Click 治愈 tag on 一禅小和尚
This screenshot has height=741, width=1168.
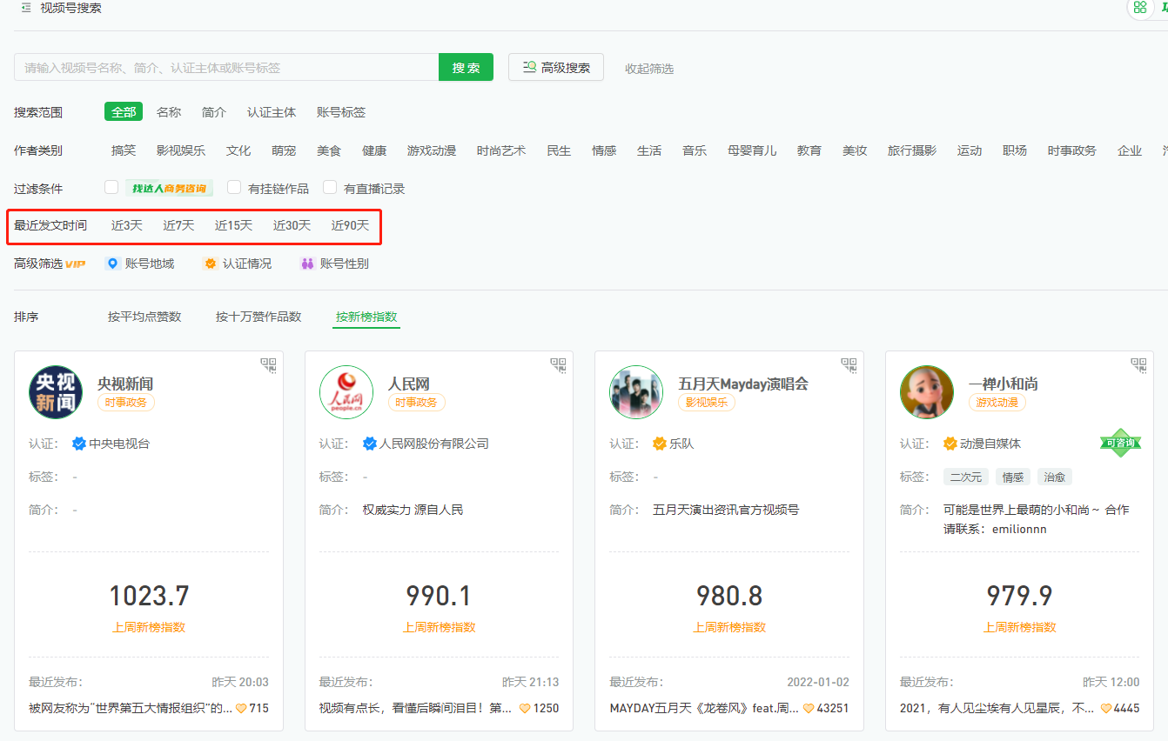point(1055,477)
